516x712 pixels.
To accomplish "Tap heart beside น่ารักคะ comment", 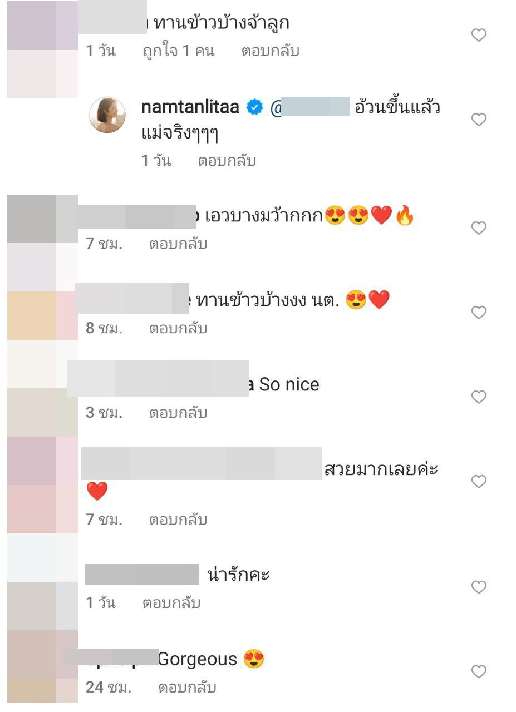I will tap(479, 587).
